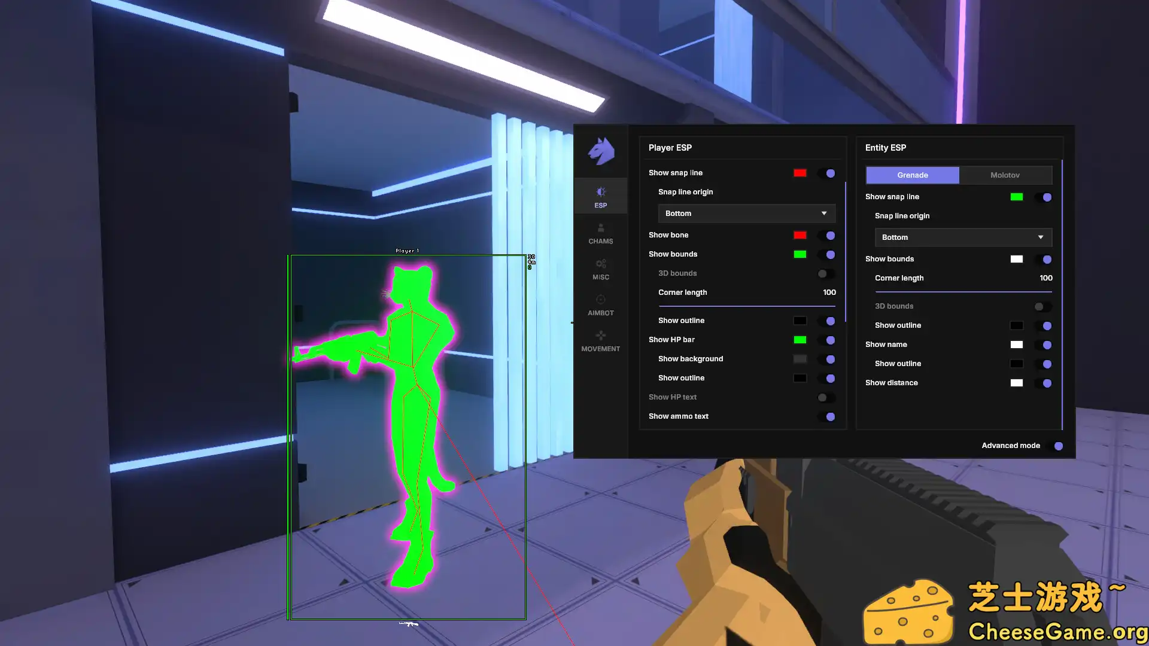
Task: Click the purple wolf logo icon
Action: coord(601,151)
